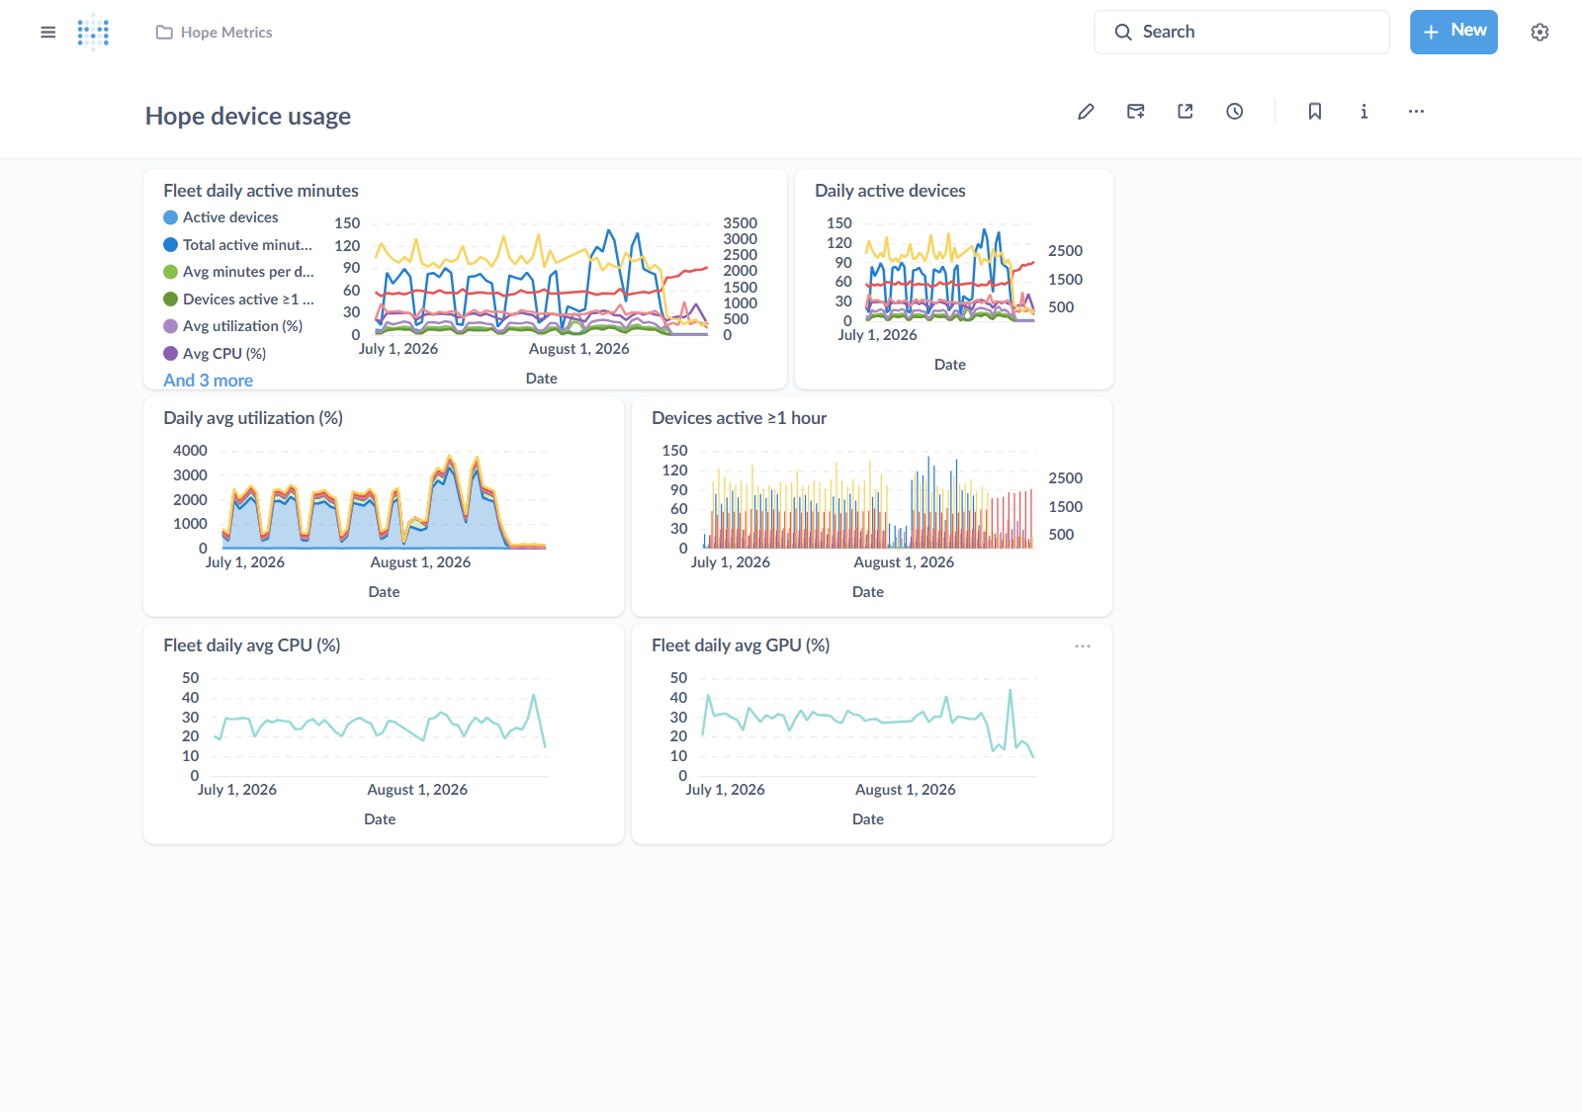Toggle Devices active ≥1 legend item
The width and height of the screenshot is (1582, 1112).
[x=238, y=299]
